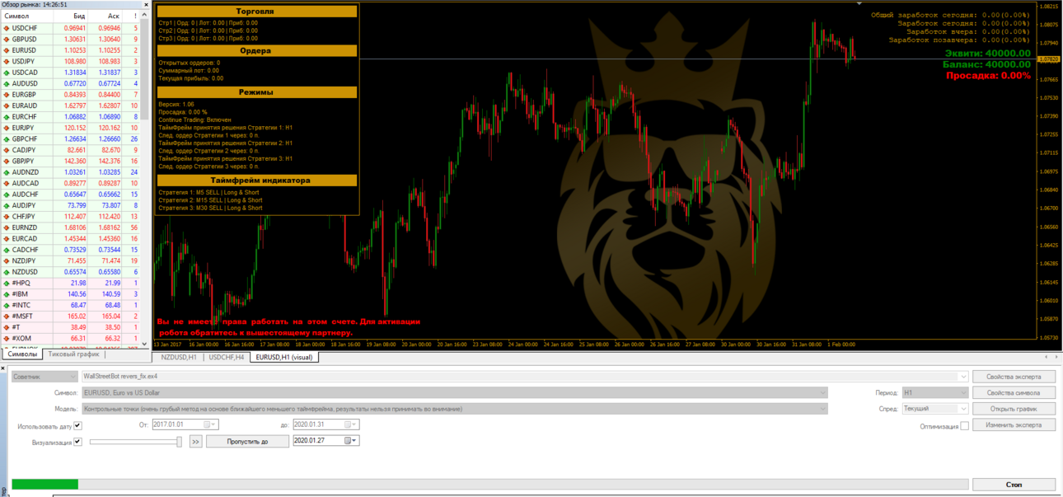Switch to the Тиковый график tab
This screenshot has height=497, width=1063.
point(73,354)
